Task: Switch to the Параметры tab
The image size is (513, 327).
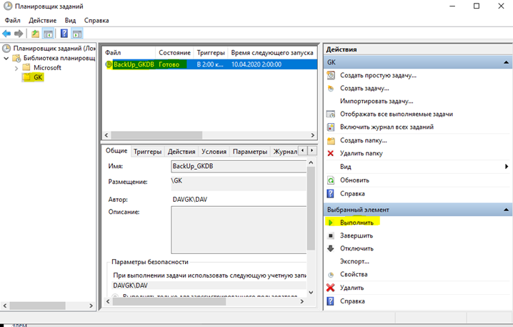Action: pyautogui.click(x=250, y=152)
